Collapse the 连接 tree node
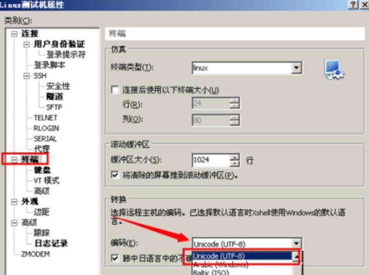Screen dimensions: 369x275 coord(14,34)
